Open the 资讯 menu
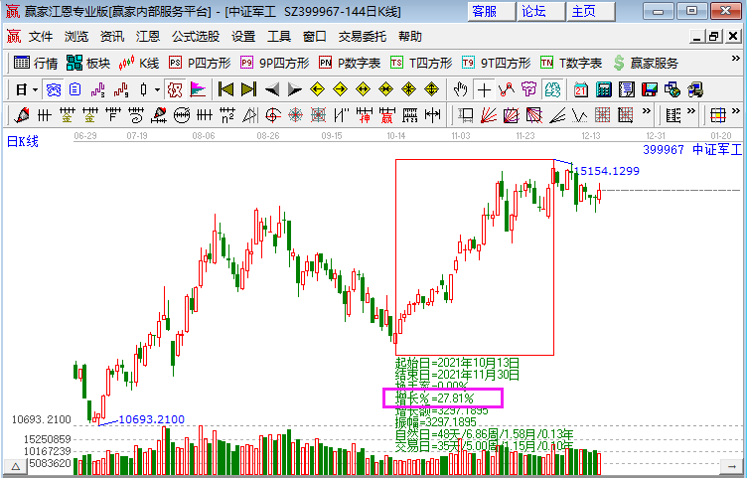The image size is (747, 478). [112, 37]
